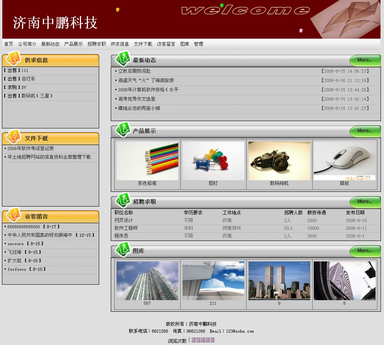
Task: Download 2006年软件考试登记表 file
Action: [30, 149]
